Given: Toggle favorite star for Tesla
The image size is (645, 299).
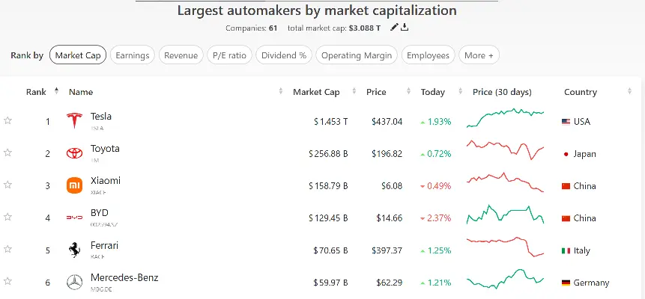Looking at the screenshot, I should (8, 120).
